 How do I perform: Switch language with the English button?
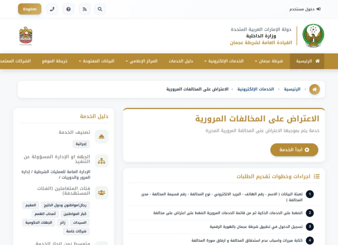(30, 9)
